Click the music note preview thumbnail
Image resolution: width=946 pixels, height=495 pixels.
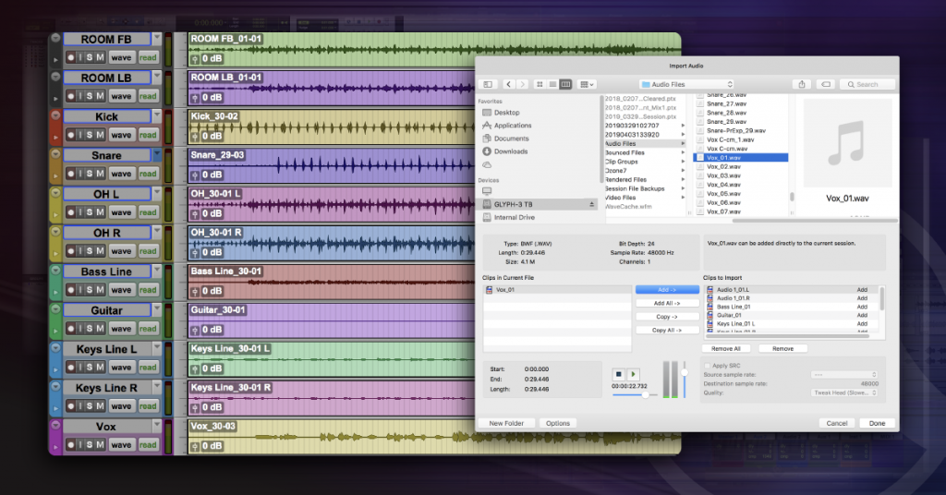846,143
